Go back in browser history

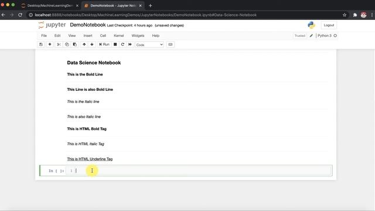pos(4,15)
